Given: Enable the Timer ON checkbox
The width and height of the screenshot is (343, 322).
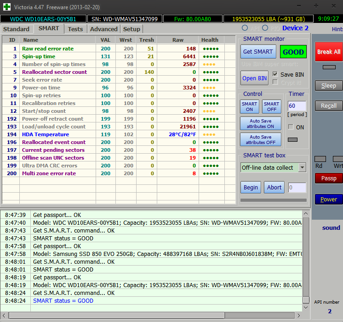Looking at the screenshot, I should [x=291, y=127].
